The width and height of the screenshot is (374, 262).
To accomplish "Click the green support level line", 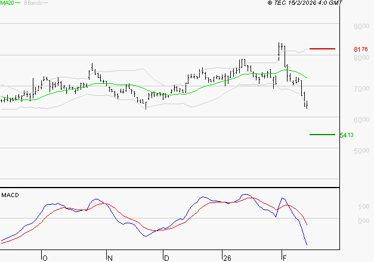I will point(322,135).
